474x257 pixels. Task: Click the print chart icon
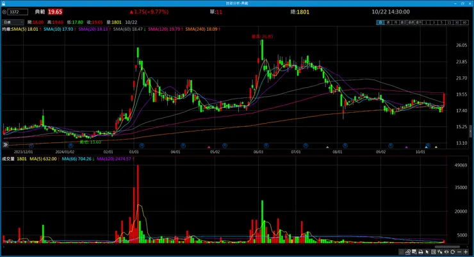point(421,252)
